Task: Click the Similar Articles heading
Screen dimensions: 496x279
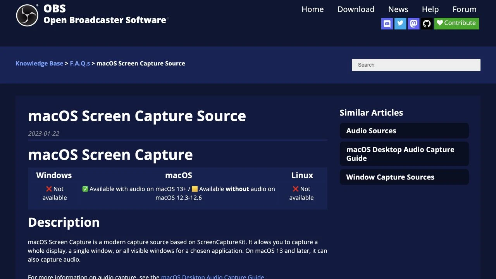Action: [x=371, y=113]
